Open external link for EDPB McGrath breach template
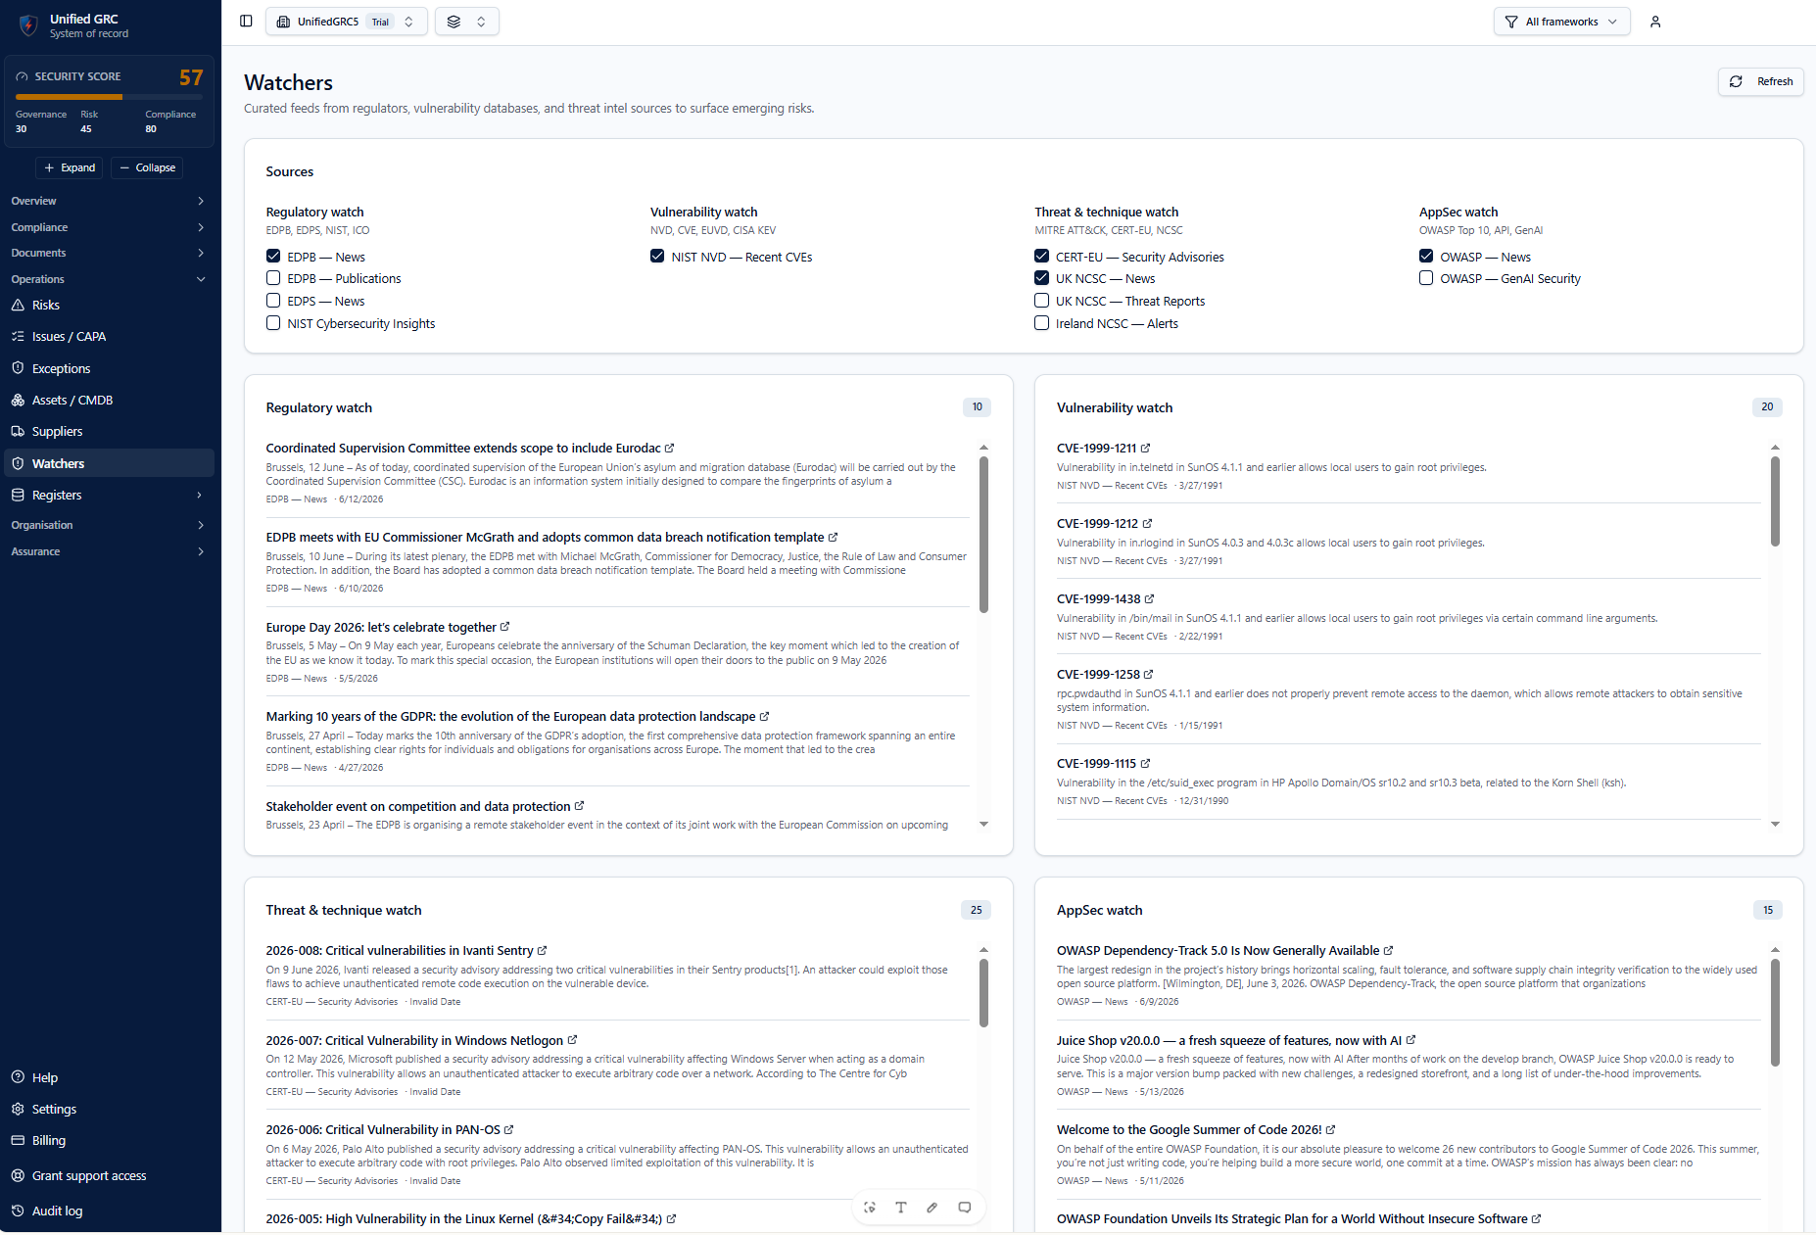The image size is (1816, 1235). click(833, 538)
